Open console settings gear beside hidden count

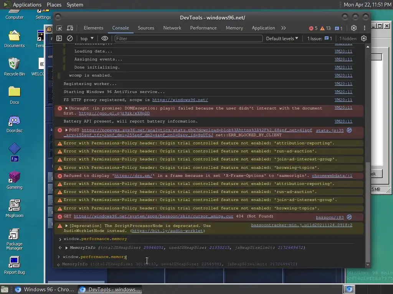coord(364,39)
